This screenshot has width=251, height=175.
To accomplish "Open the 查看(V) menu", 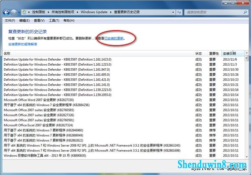I will [39, 21].
